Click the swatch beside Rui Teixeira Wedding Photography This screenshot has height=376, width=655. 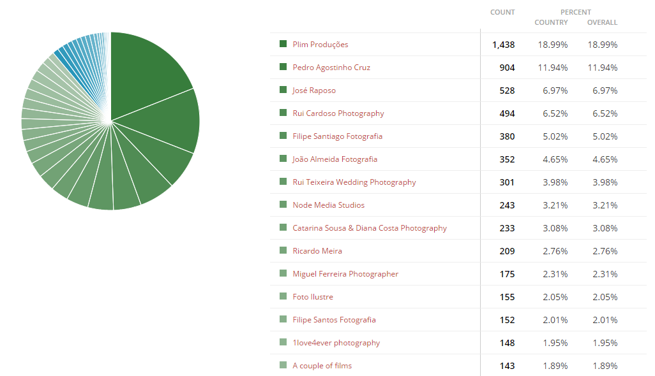[283, 182]
